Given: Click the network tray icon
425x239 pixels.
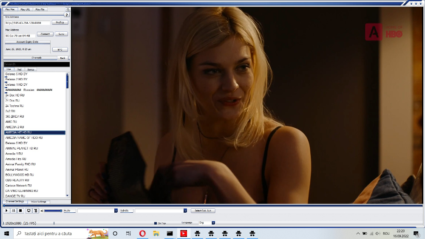Looking at the screenshot, I should (371, 233).
